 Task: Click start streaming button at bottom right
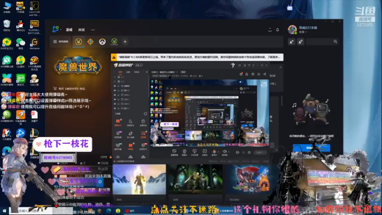click(x=260, y=152)
